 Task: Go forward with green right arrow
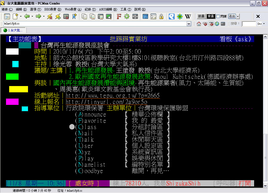coord(38,16)
